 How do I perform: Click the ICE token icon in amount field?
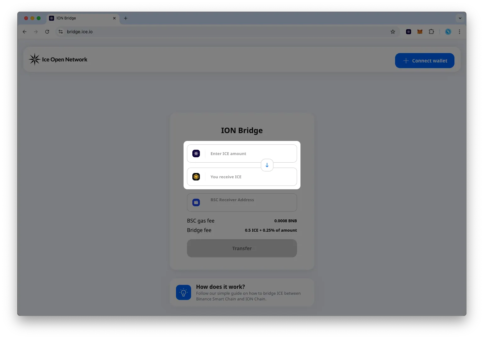(x=196, y=153)
